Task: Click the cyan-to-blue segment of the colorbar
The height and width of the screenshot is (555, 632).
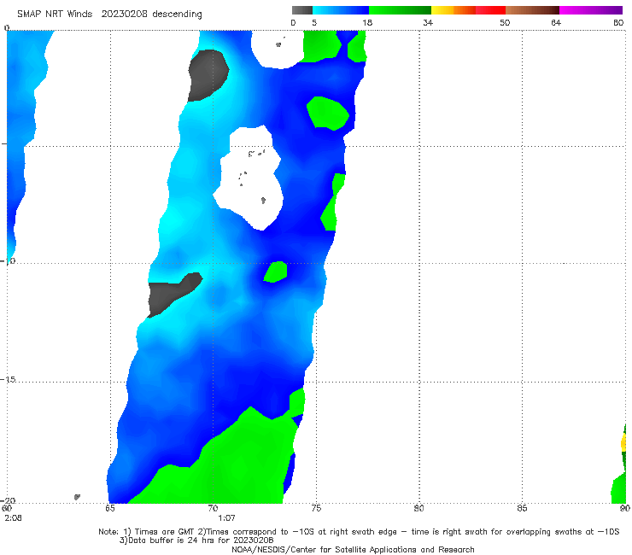Action: pos(341,10)
